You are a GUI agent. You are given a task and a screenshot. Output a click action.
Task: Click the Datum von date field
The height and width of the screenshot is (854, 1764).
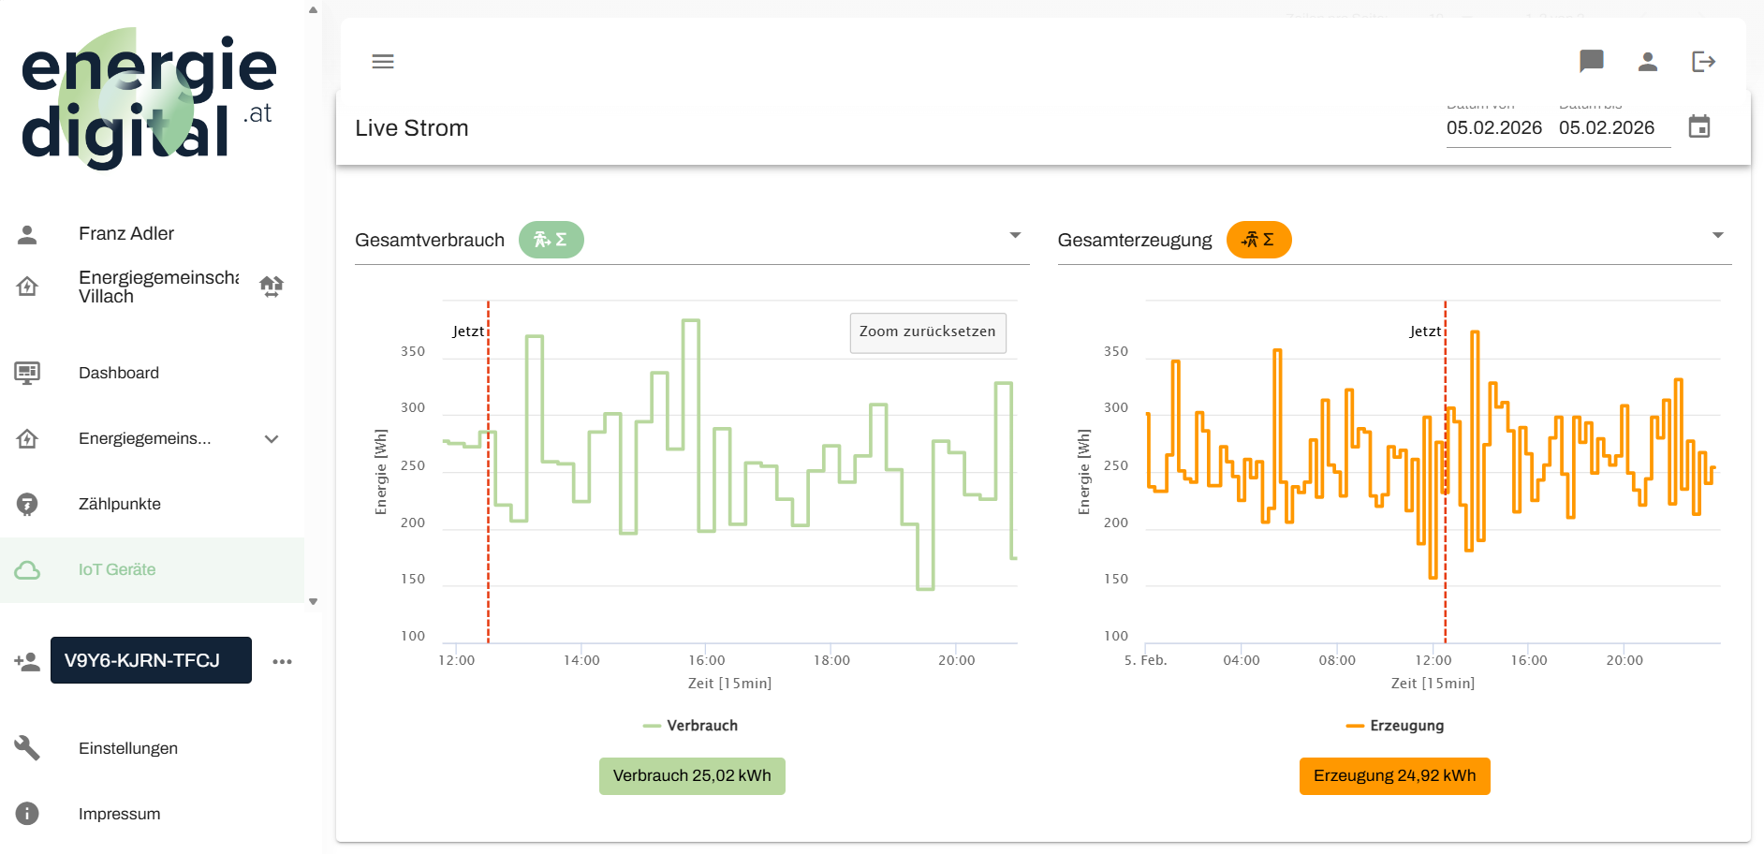[x=1493, y=128]
